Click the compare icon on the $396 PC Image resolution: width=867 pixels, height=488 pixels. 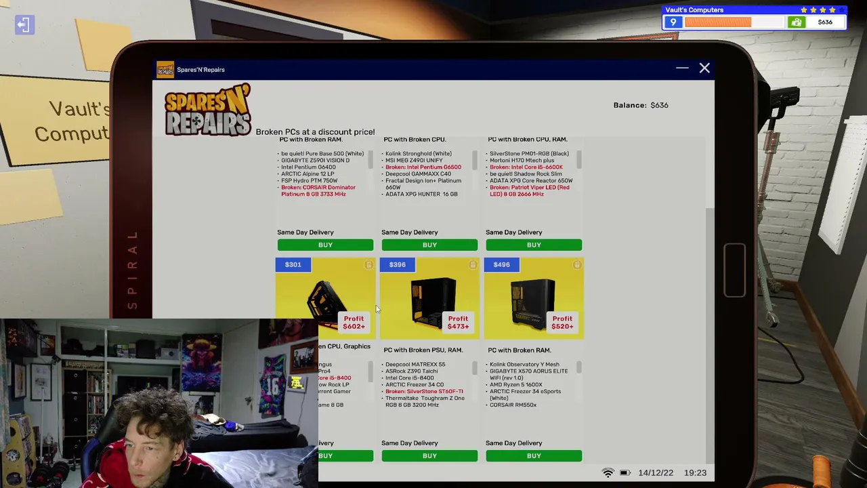473,264
